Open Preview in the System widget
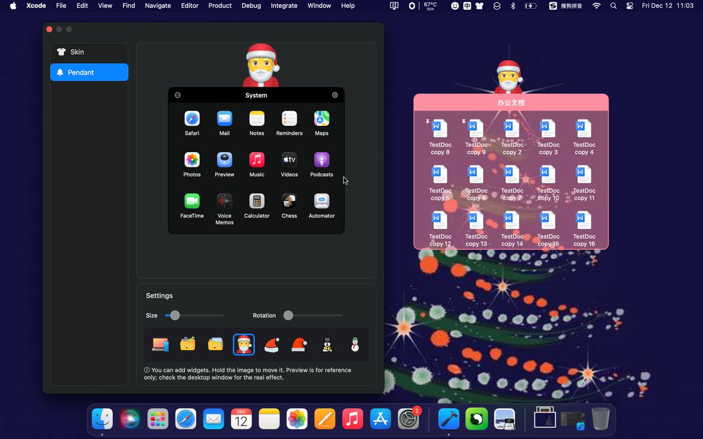703x439 pixels. click(x=224, y=160)
